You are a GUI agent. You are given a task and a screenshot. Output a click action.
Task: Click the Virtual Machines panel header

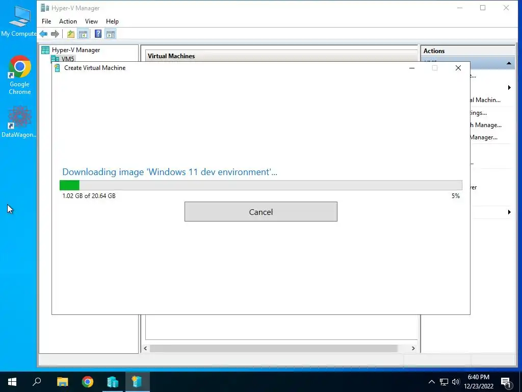[281, 56]
